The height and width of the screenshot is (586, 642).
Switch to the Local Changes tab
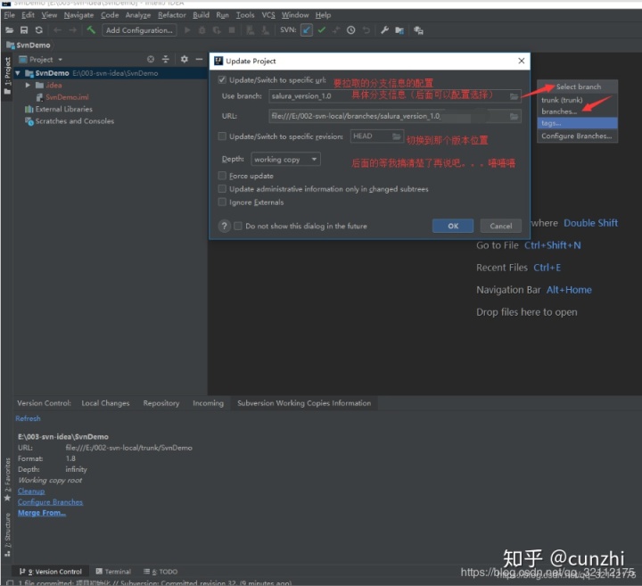(x=105, y=403)
